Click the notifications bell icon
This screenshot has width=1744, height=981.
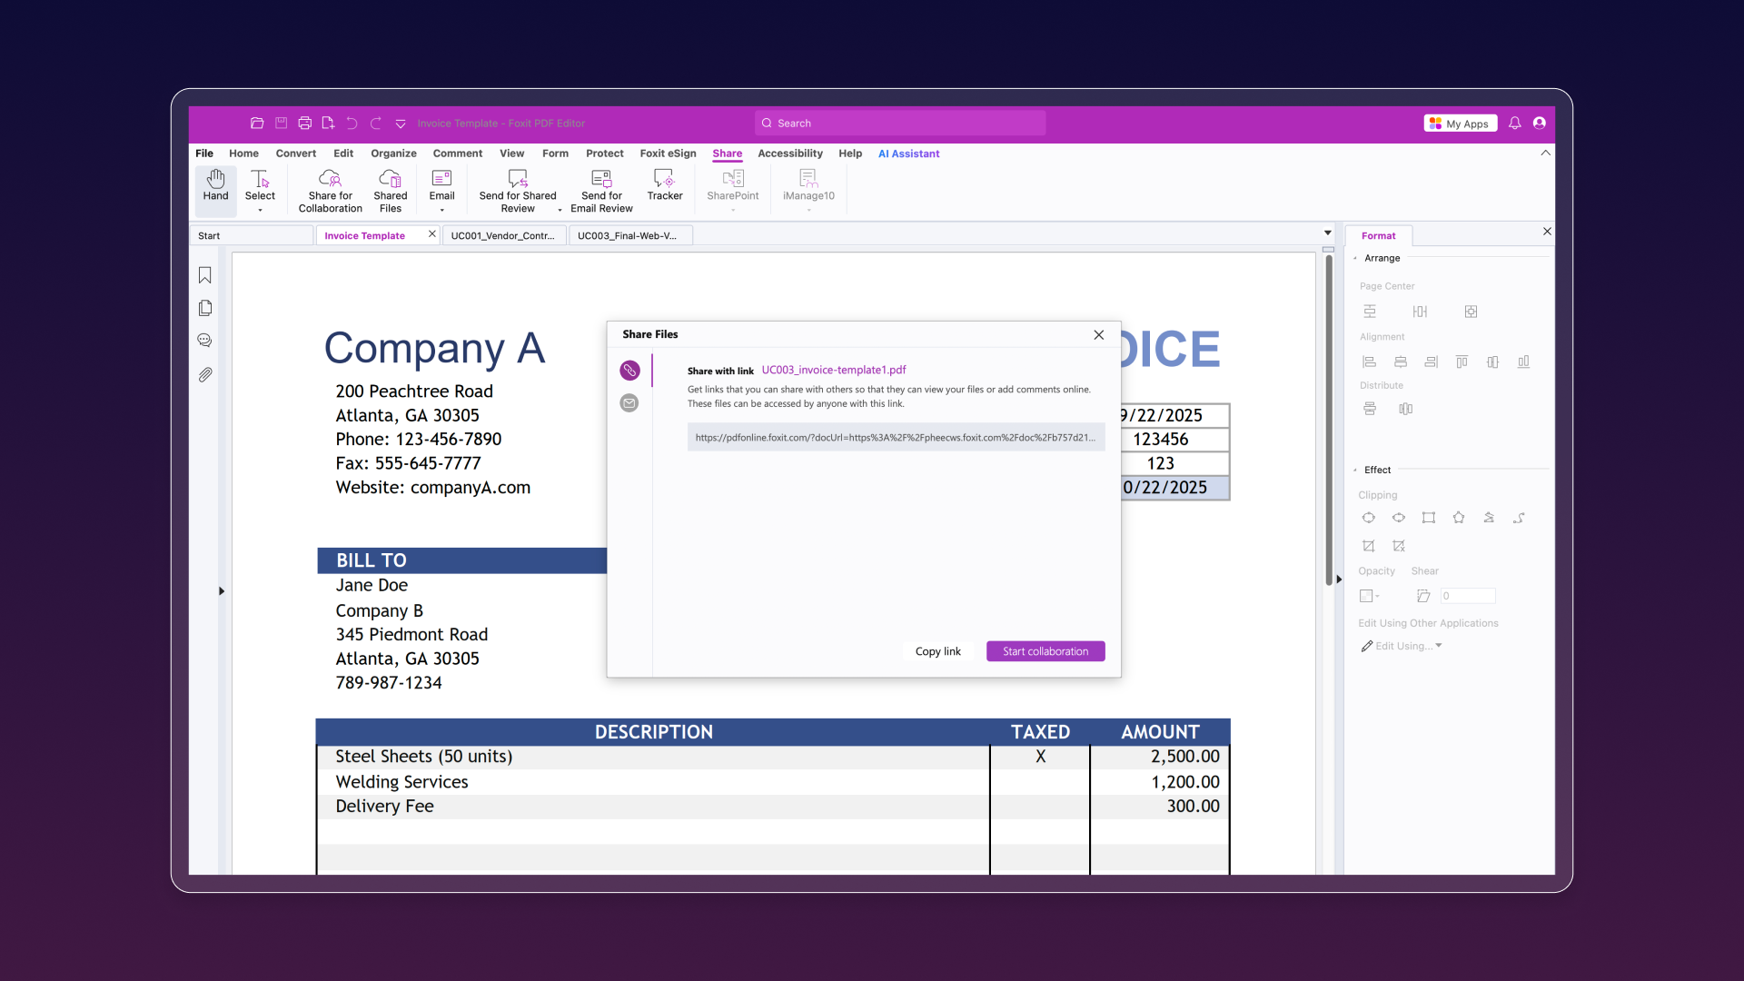click(1514, 124)
